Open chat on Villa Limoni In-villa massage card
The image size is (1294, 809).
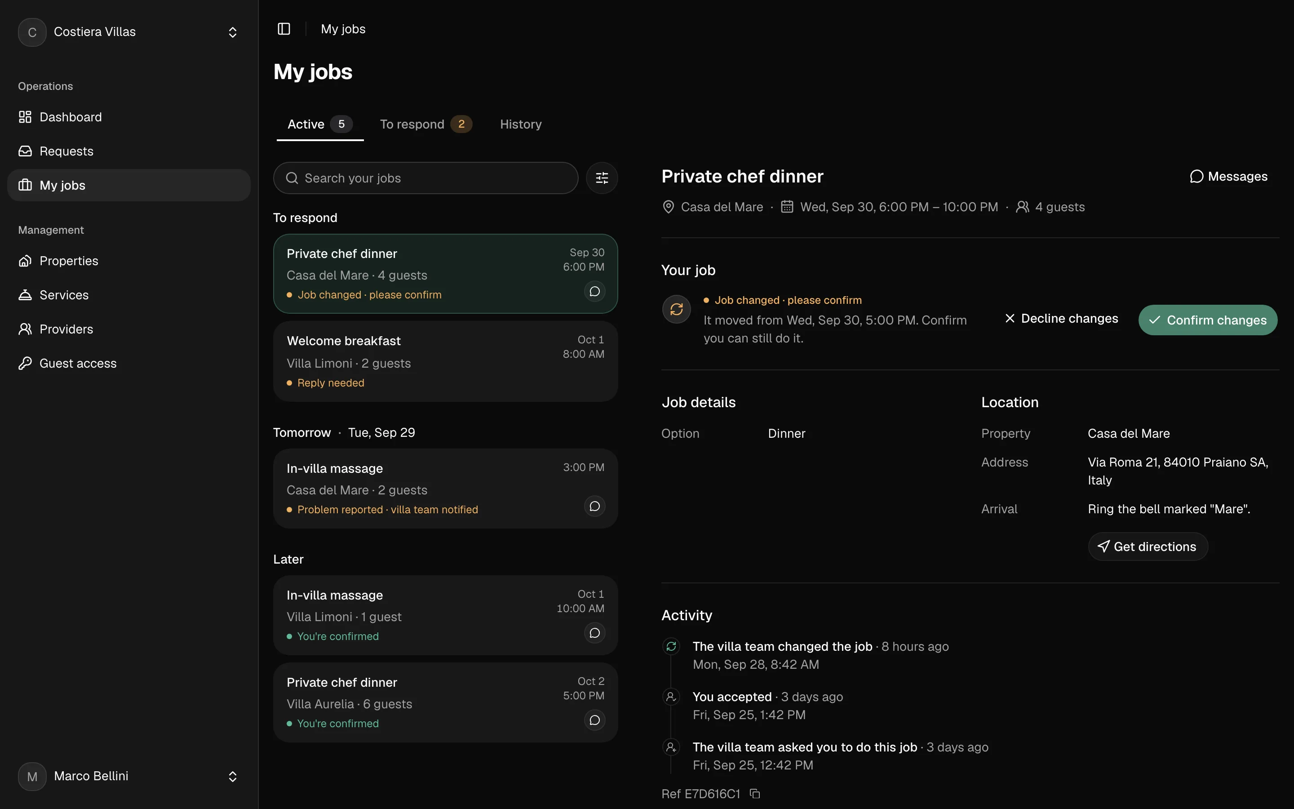[594, 633]
